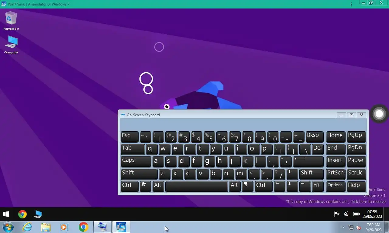This screenshot has width=389, height=233.
Task: Tap the On-Screen Keyboard return key
Action: click(x=308, y=162)
